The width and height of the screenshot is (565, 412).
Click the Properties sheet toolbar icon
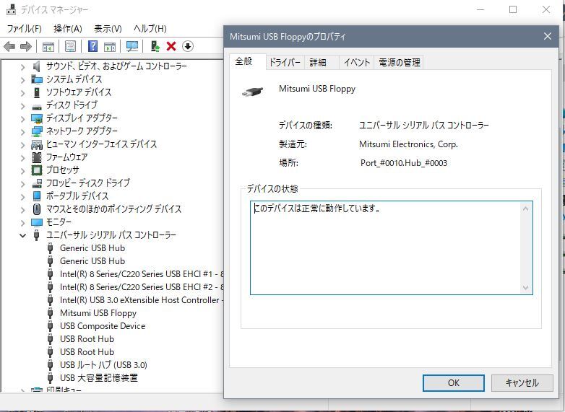pos(70,46)
